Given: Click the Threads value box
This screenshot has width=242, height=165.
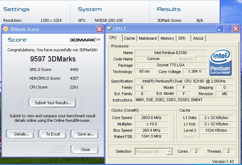Looking at the screenshot, I should coord(228,151).
